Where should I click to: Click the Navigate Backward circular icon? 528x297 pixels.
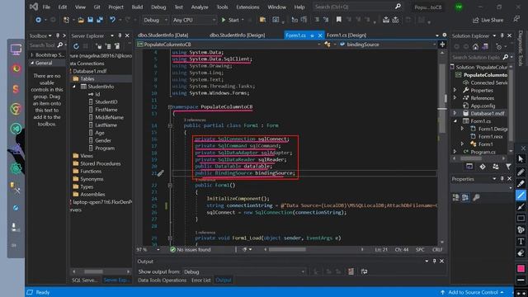[39, 20]
